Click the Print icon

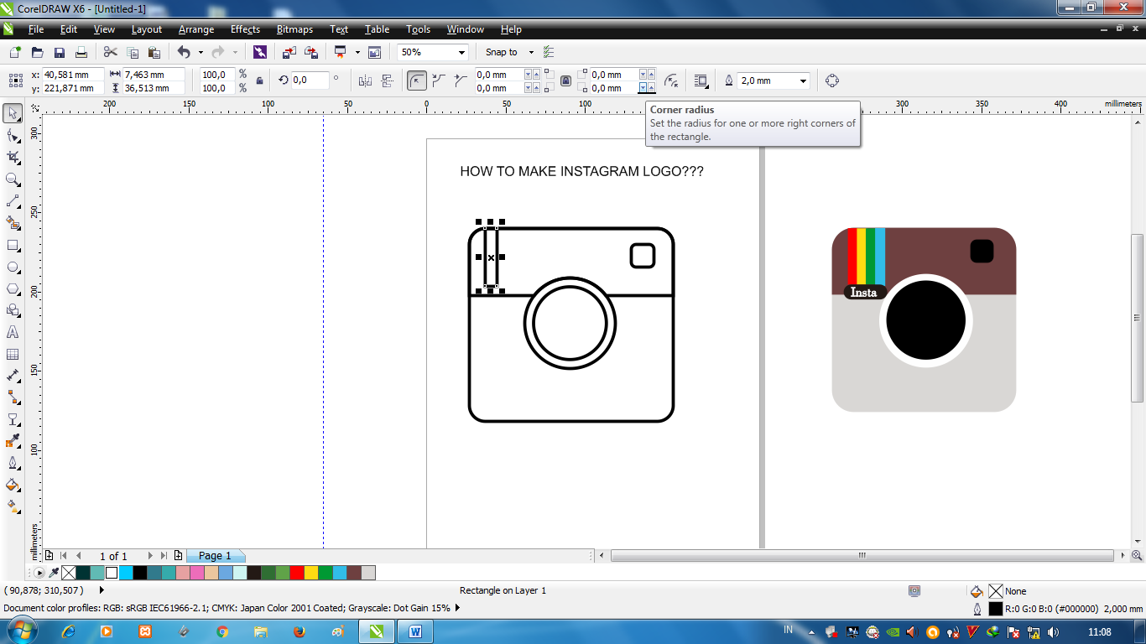point(81,52)
